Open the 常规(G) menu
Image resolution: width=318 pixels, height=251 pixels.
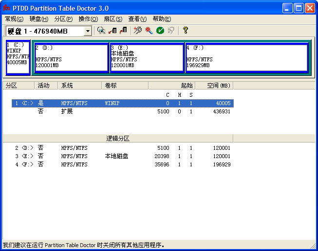coord(14,19)
